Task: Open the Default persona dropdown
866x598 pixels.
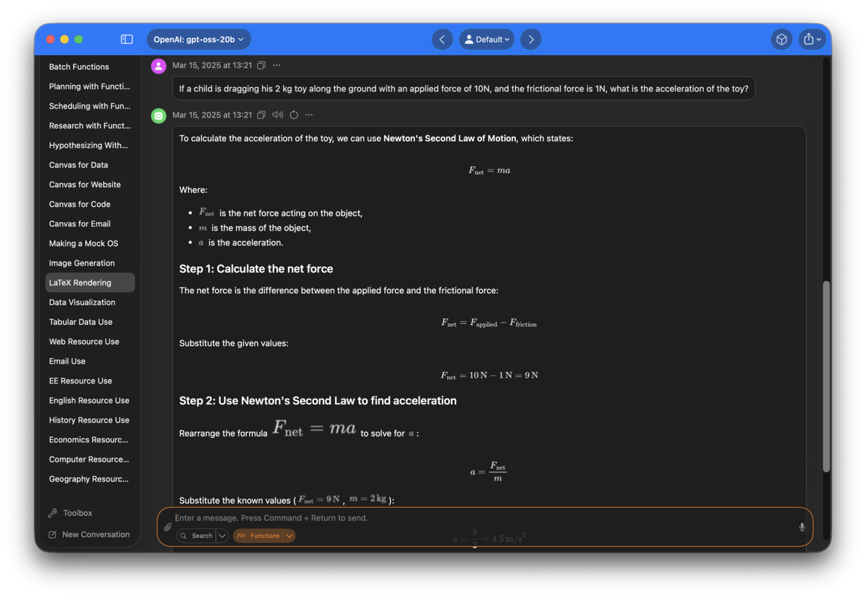Action: tap(487, 39)
